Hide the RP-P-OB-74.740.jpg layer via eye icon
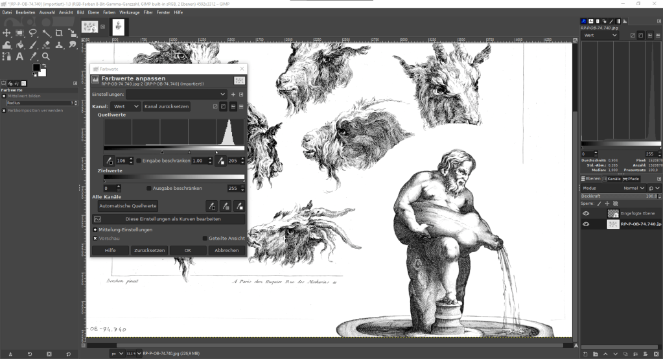 click(x=586, y=224)
